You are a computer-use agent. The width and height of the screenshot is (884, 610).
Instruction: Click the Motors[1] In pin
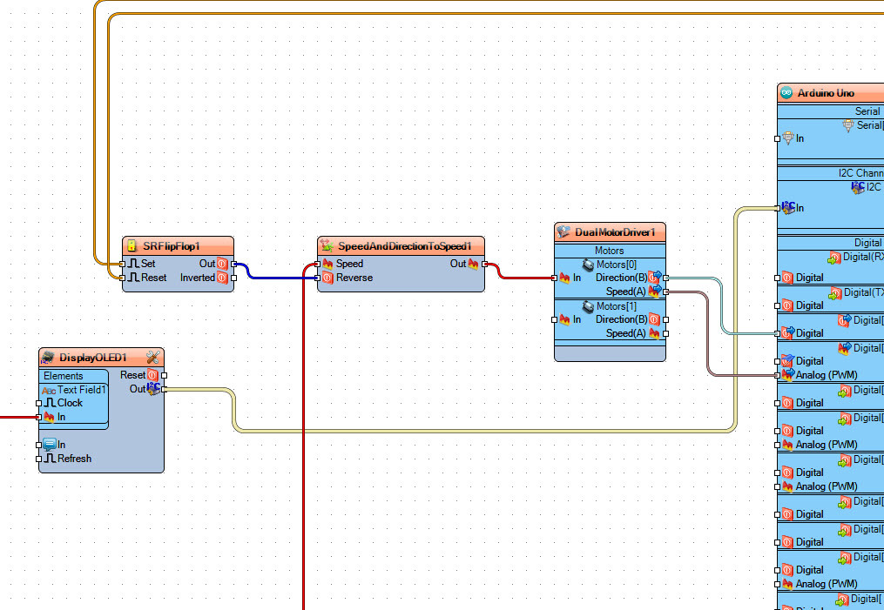point(554,319)
